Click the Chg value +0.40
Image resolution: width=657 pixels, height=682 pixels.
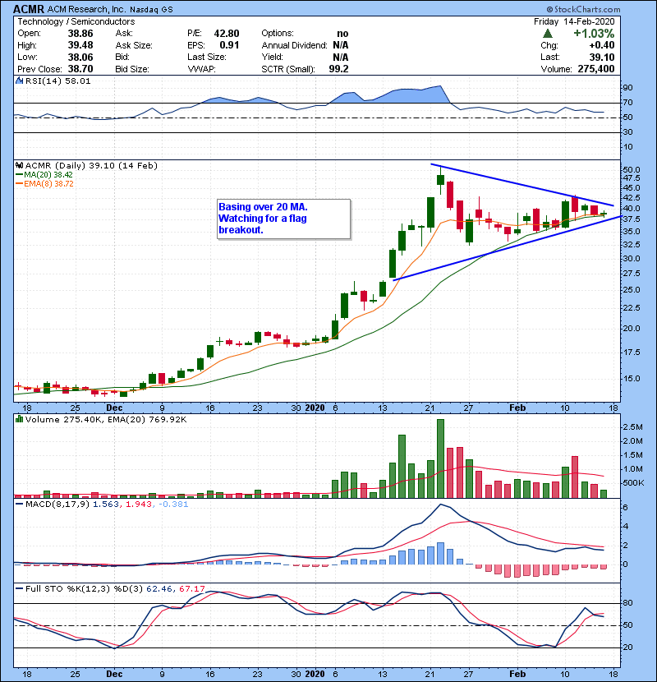[x=602, y=45]
